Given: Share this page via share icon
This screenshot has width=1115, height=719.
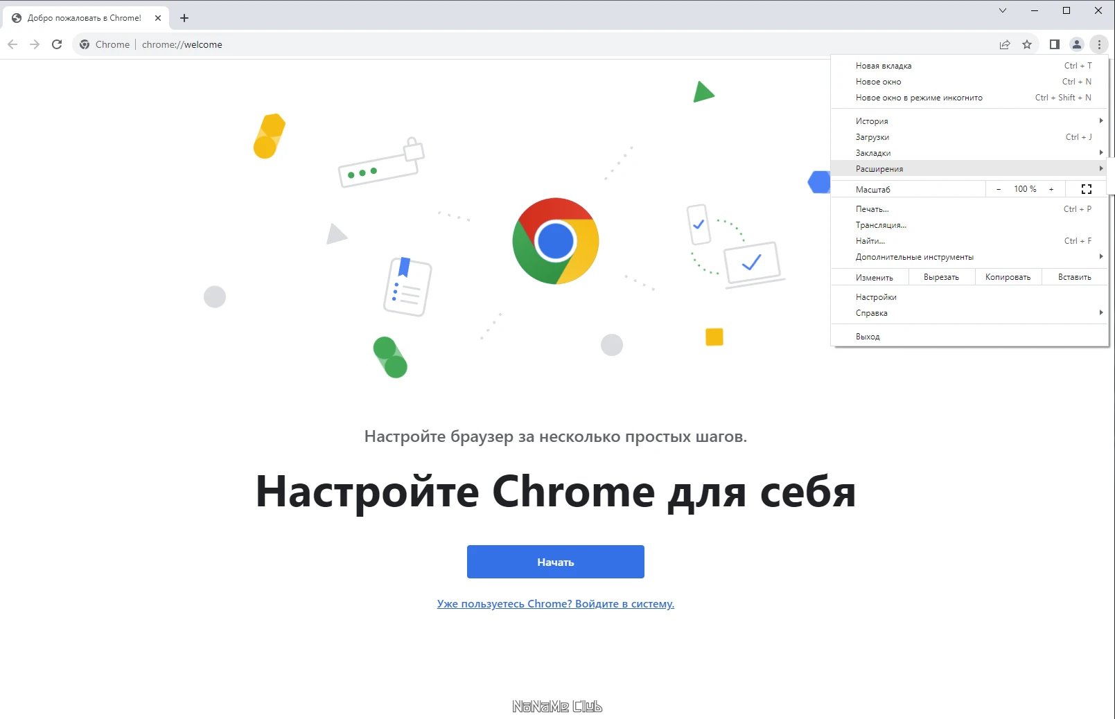Looking at the screenshot, I should point(1005,44).
